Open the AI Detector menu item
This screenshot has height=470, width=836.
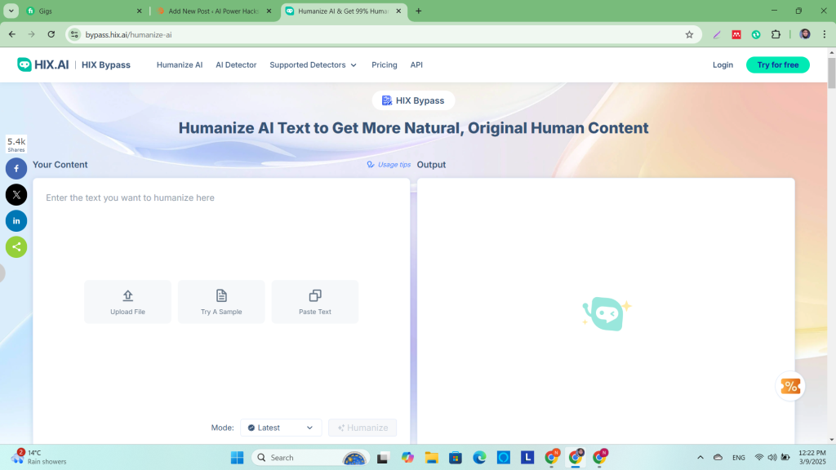[236, 64]
